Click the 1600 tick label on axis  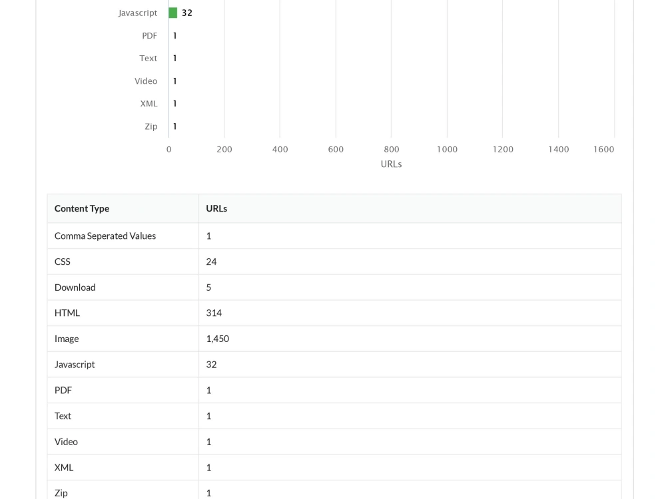tap(603, 149)
